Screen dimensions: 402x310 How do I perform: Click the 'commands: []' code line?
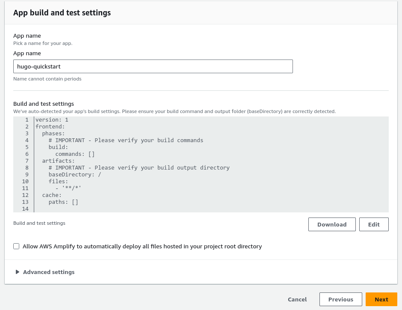coord(75,154)
